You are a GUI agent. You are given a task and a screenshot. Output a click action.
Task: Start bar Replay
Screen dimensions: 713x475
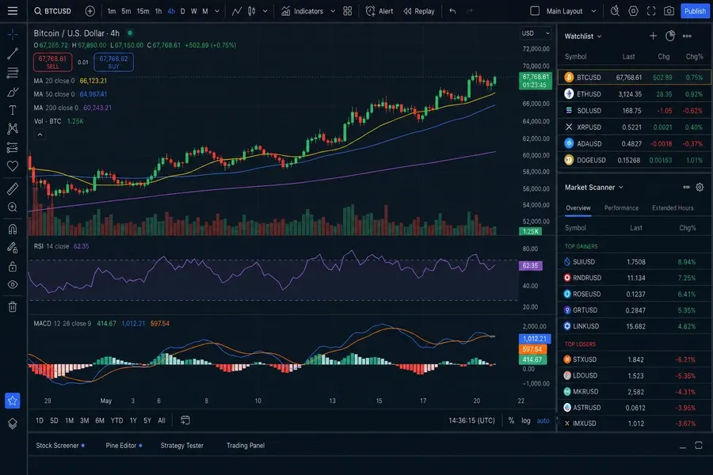(419, 11)
